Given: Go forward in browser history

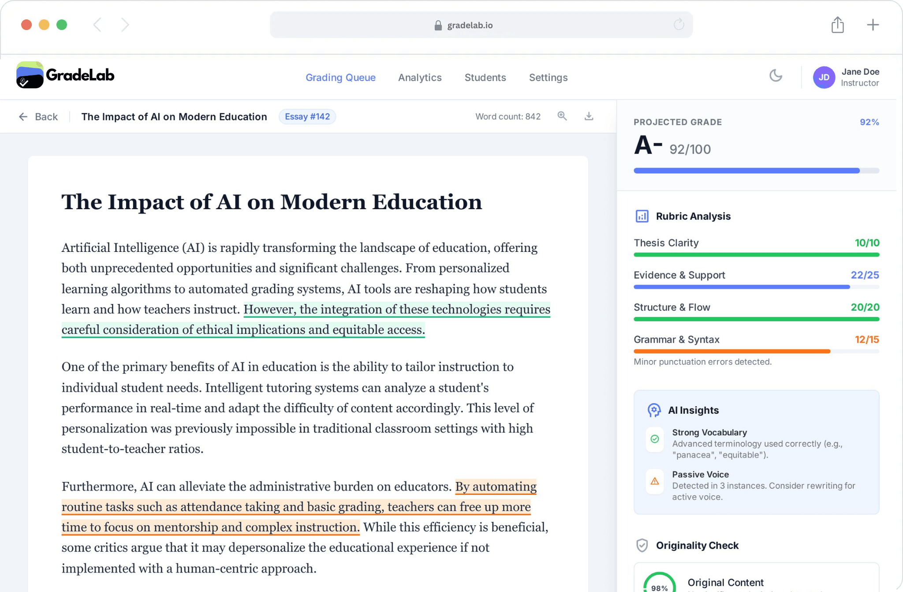Looking at the screenshot, I should [125, 25].
